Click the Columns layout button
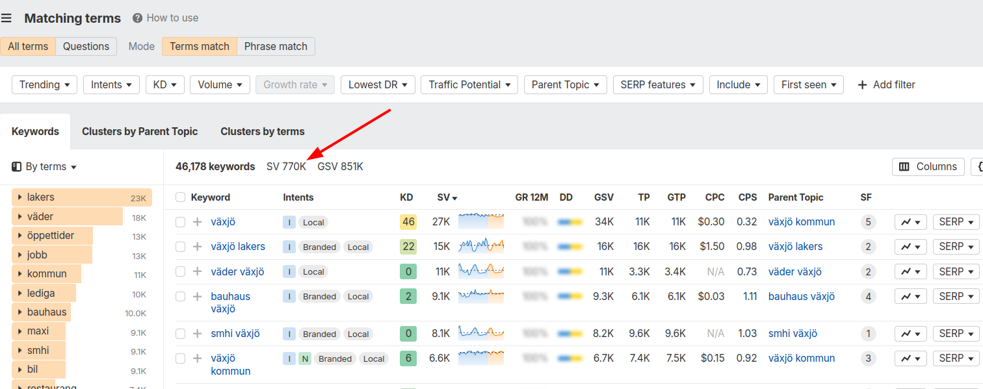 click(928, 167)
